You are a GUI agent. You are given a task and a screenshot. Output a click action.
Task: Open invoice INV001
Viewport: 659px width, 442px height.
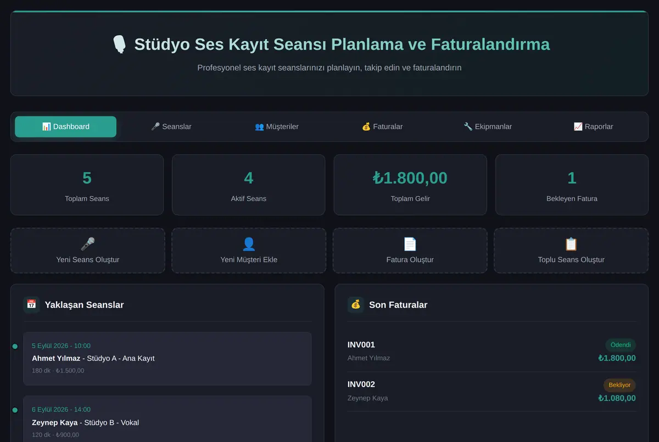(492, 352)
